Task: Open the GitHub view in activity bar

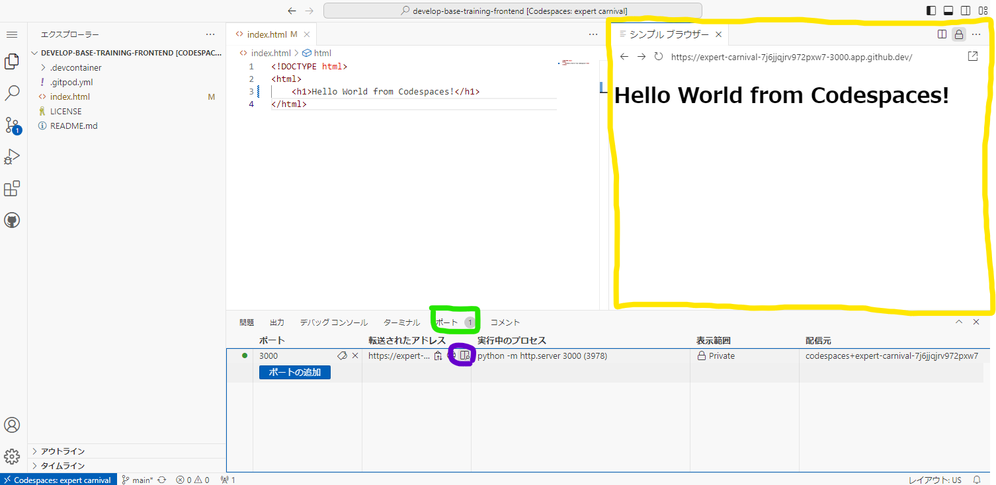Action: (x=12, y=220)
